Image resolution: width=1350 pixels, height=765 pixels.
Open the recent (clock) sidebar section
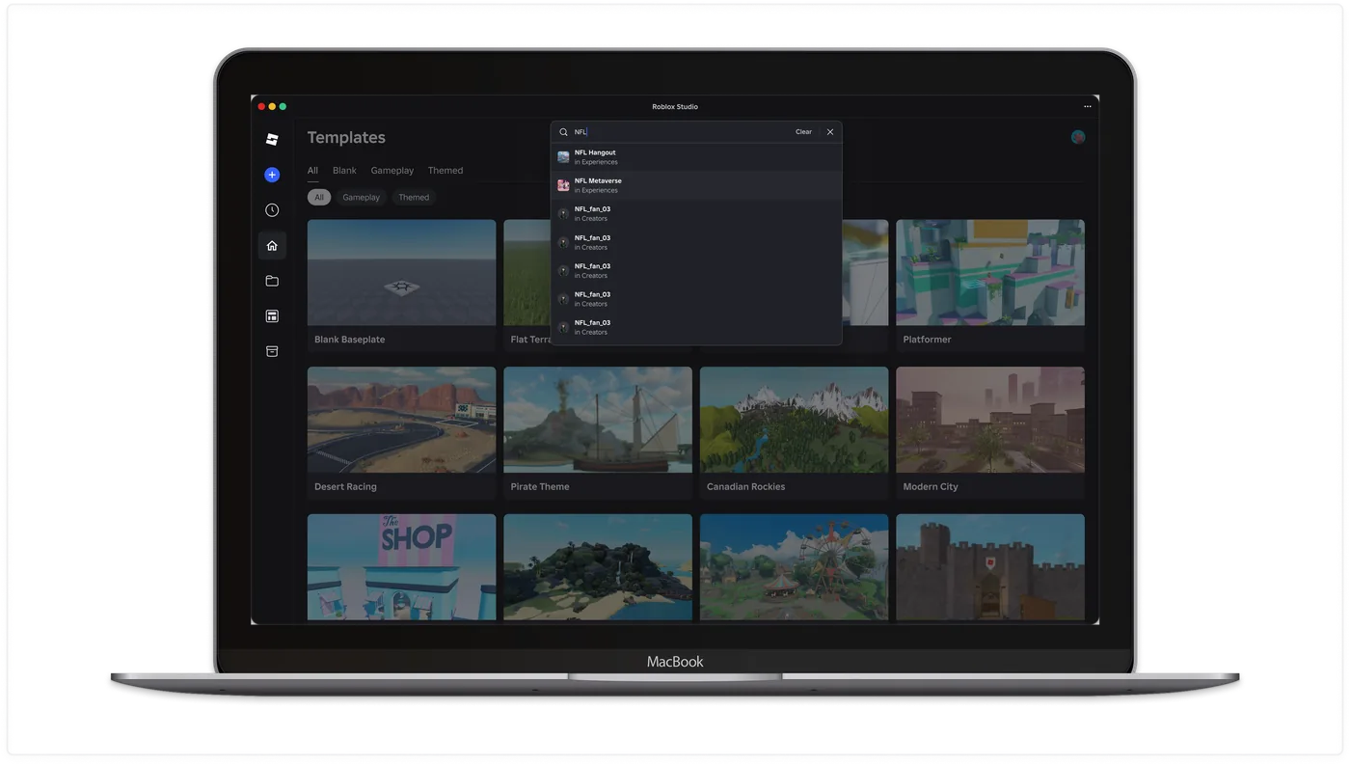click(x=272, y=210)
